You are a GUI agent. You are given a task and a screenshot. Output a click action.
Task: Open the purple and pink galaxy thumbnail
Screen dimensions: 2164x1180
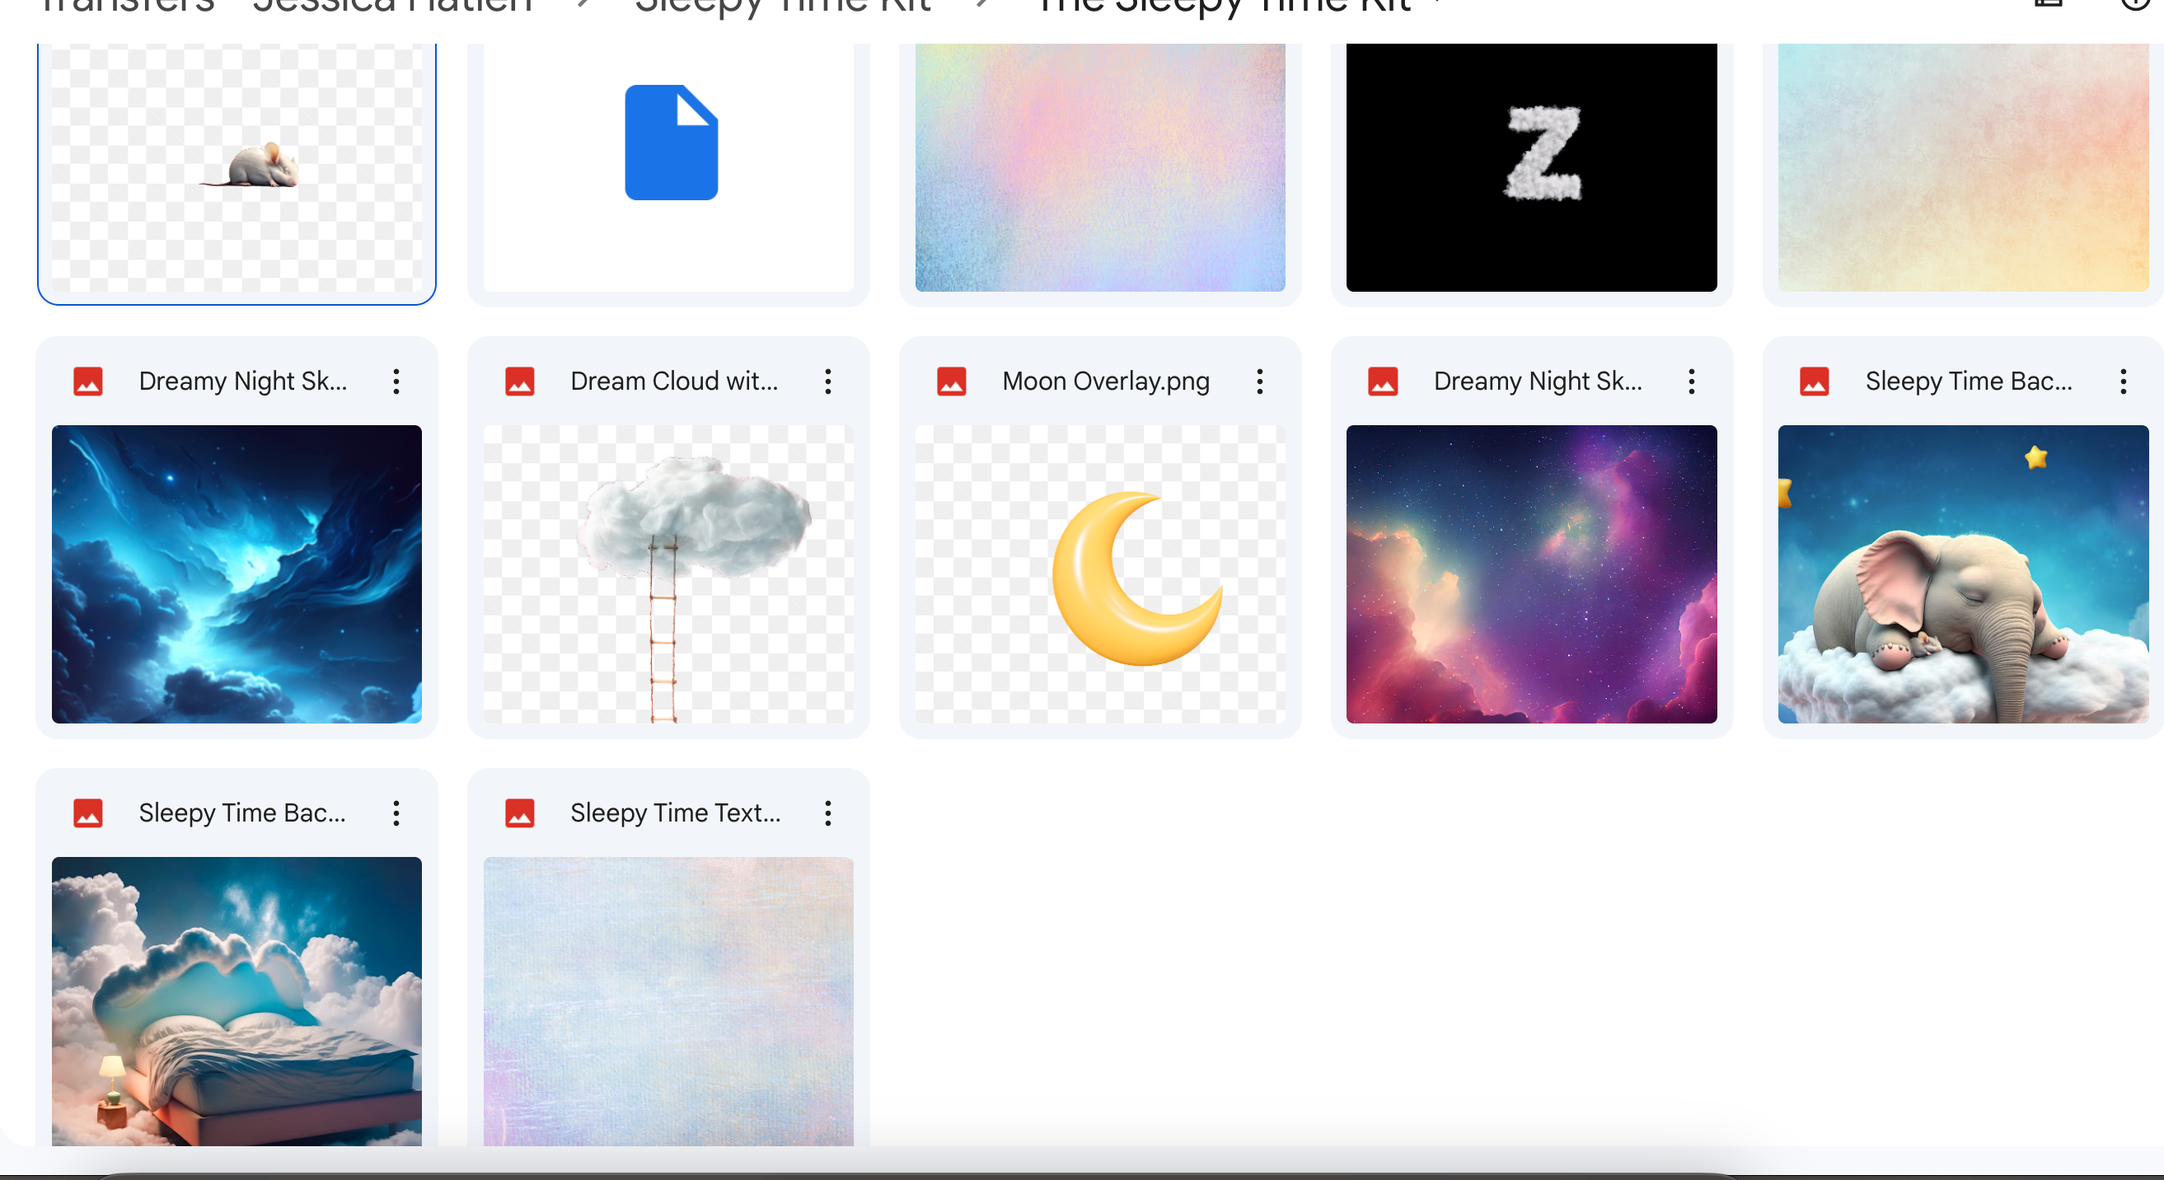1531,574
